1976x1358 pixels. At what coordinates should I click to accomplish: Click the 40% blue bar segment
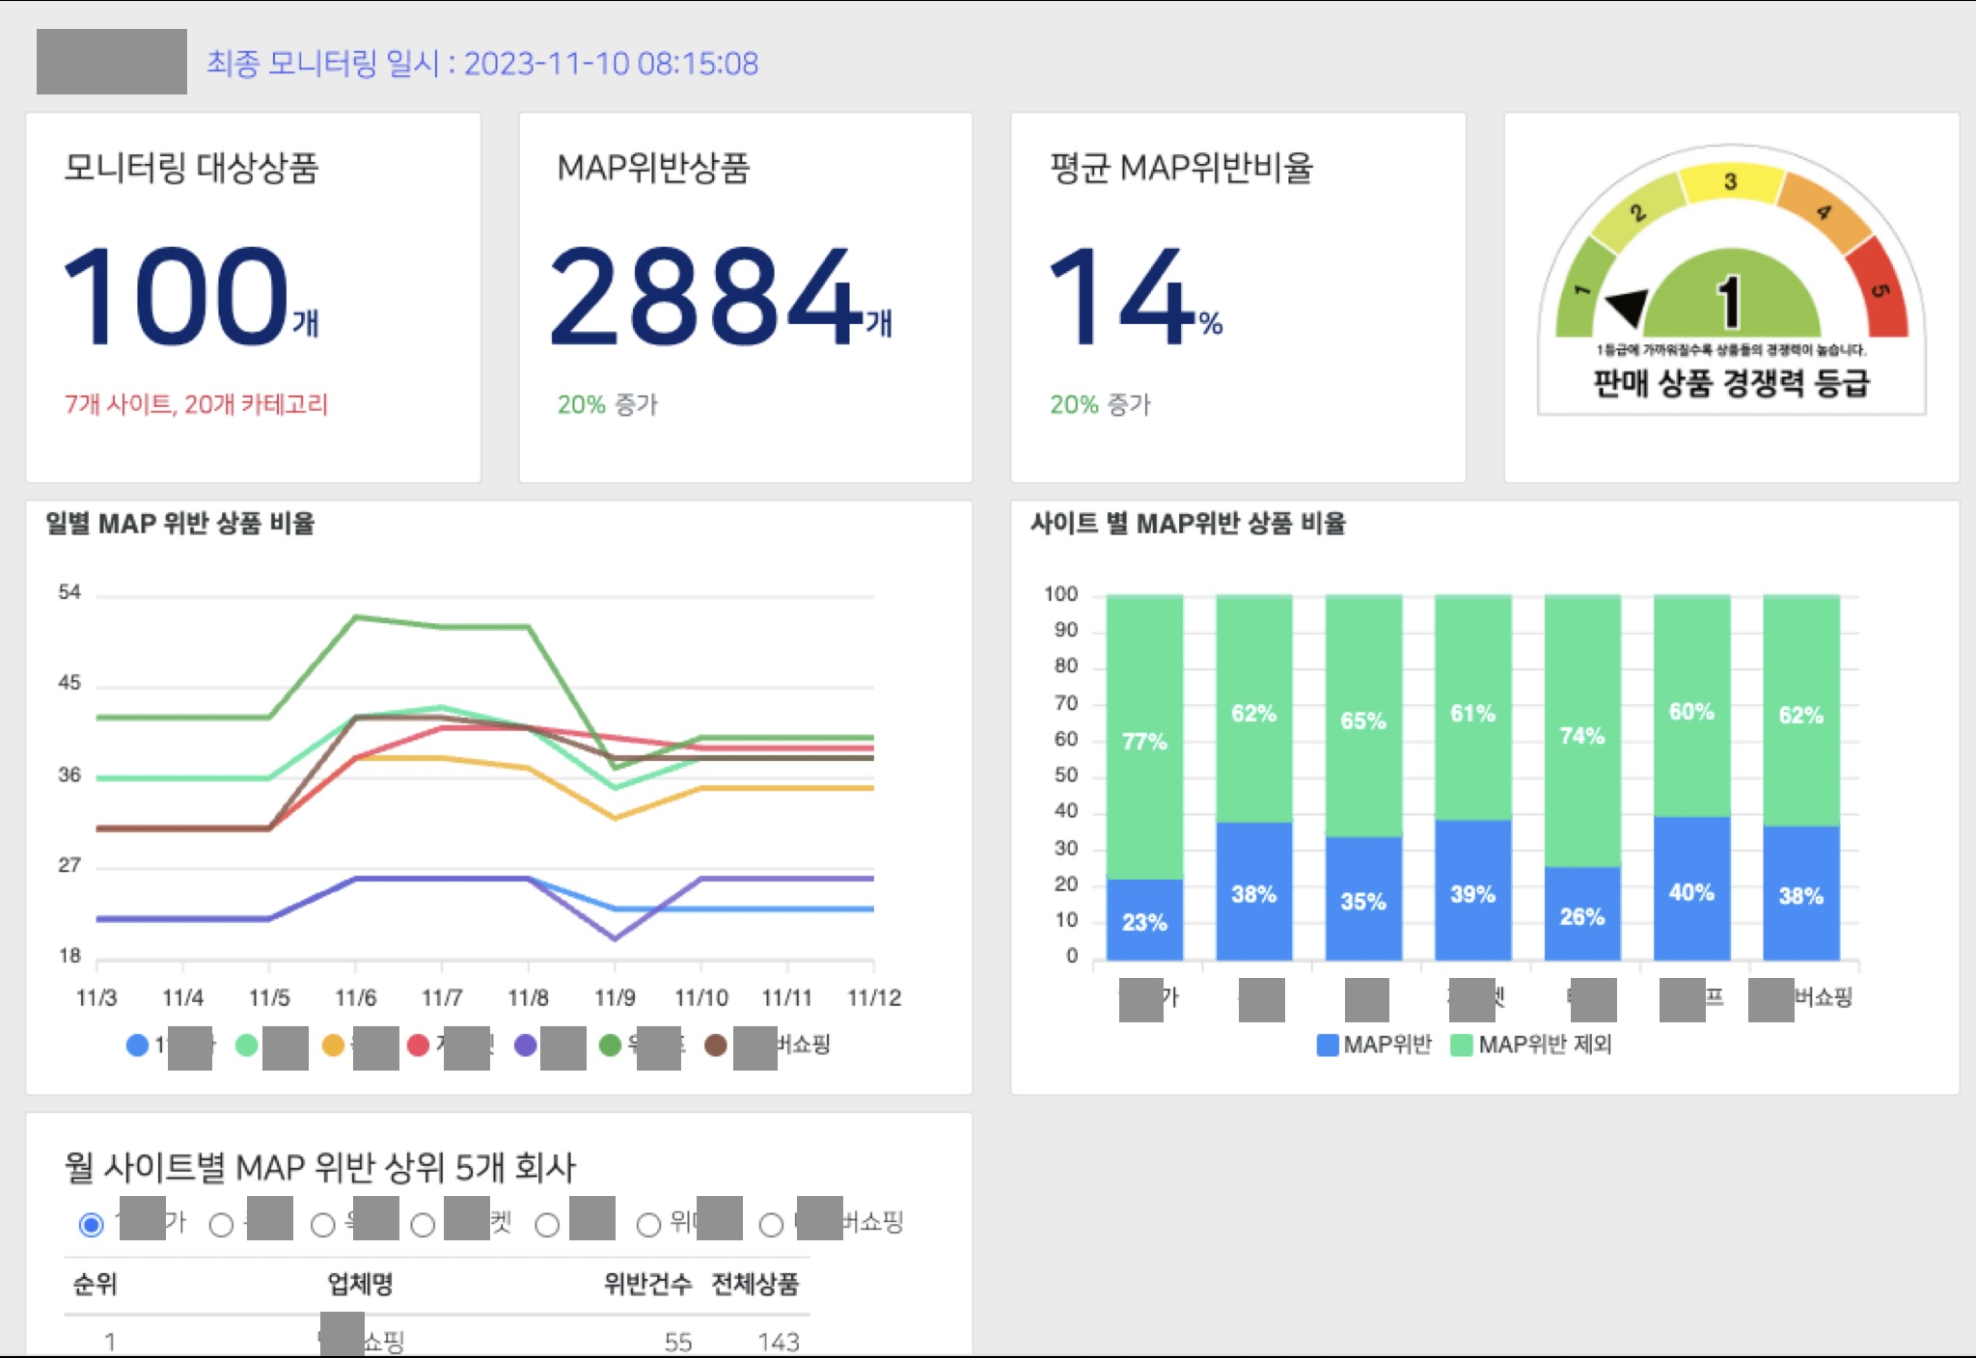tap(1691, 889)
